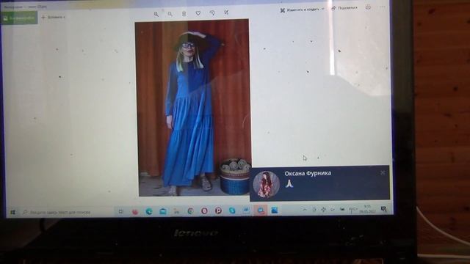Click the praying hands emoji in notification

(x=289, y=183)
